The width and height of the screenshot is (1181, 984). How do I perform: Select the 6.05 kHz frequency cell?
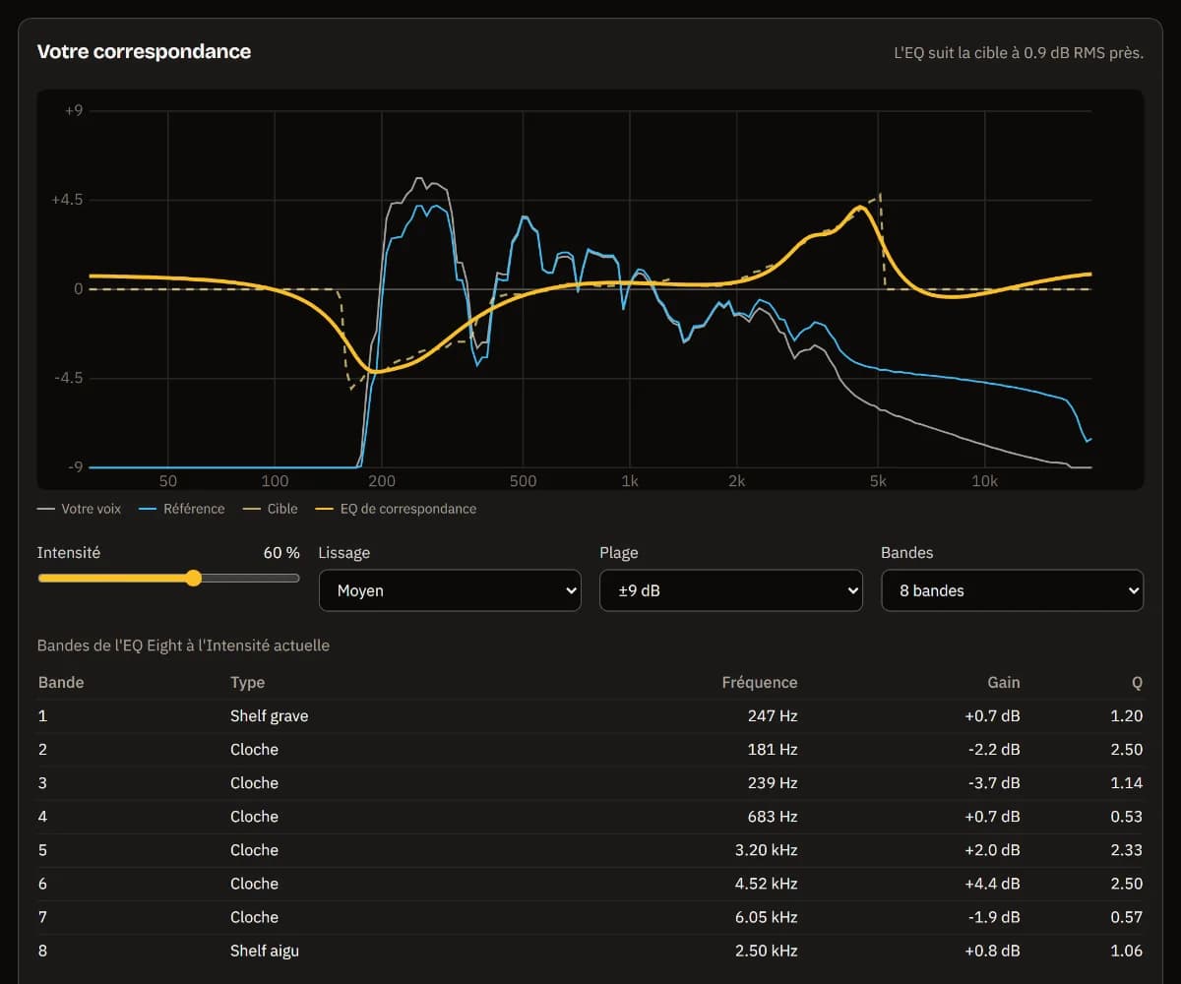click(766, 916)
